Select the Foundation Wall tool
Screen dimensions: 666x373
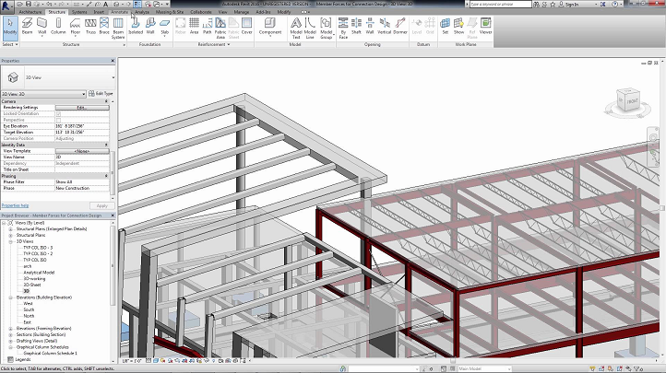pyautogui.click(x=150, y=27)
